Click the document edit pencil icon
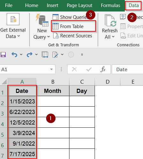143x159 pixels. (x=55, y=55)
